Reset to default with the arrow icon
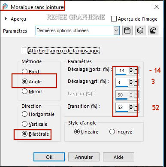 pyautogui.click(x=153, y=30)
